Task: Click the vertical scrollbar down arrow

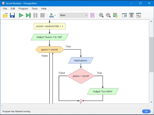Action: pos(151,102)
